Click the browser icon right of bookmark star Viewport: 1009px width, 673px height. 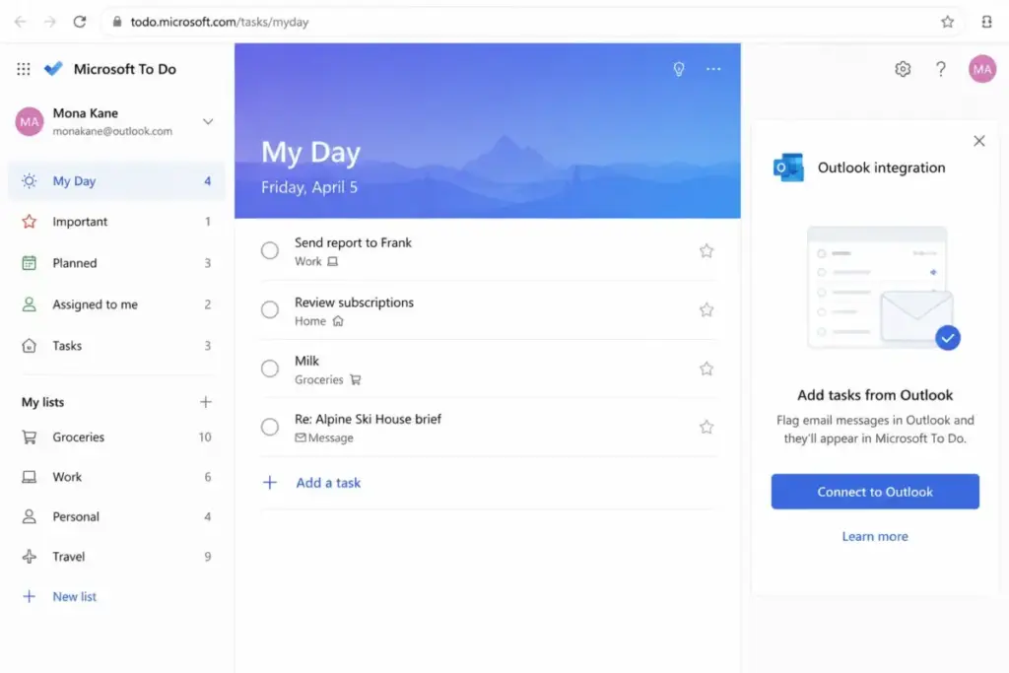(x=986, y=22)
